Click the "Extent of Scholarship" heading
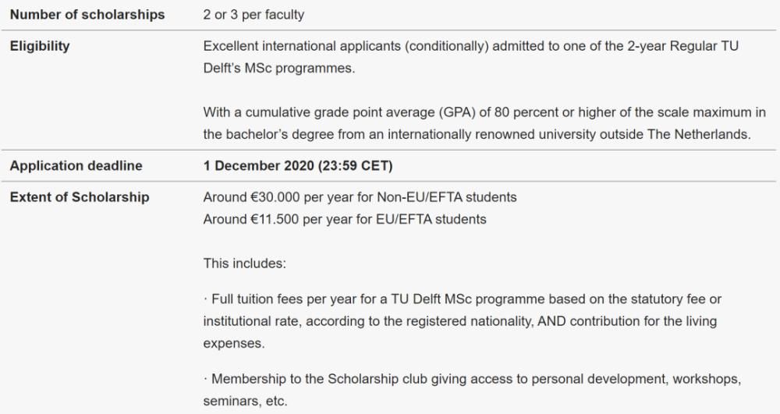 (x=79, y=198)
